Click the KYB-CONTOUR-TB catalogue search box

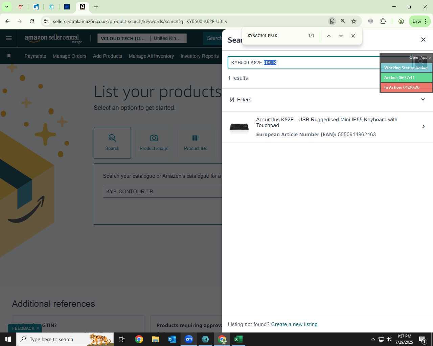[x=162, y=192]
